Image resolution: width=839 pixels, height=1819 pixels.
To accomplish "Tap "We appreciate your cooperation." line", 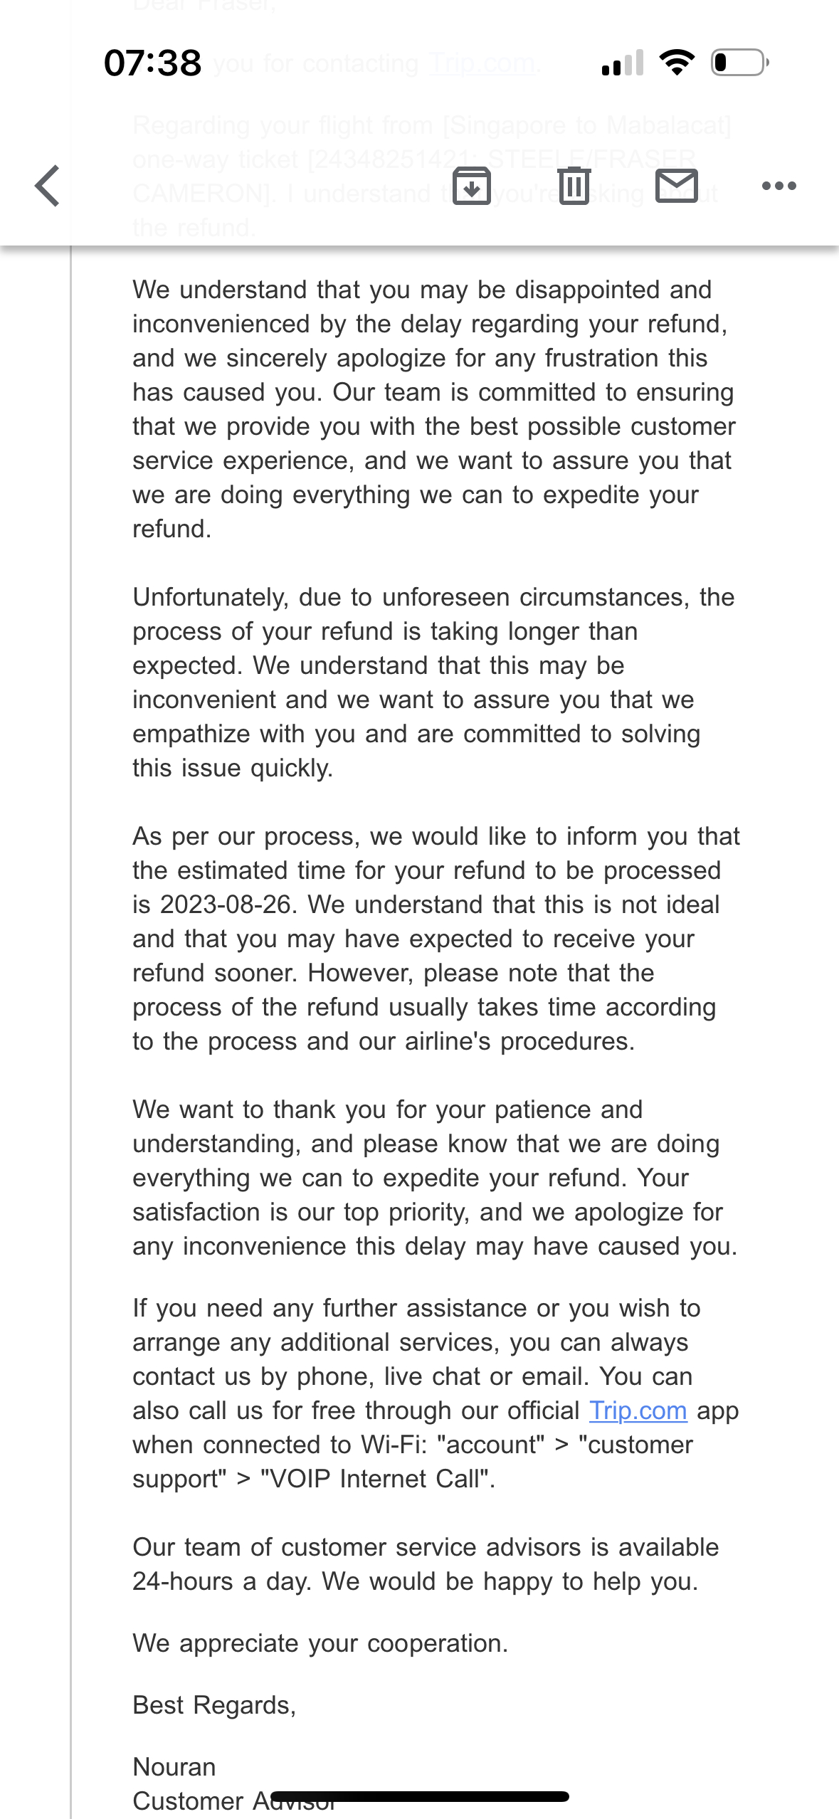I will 320,1643.
